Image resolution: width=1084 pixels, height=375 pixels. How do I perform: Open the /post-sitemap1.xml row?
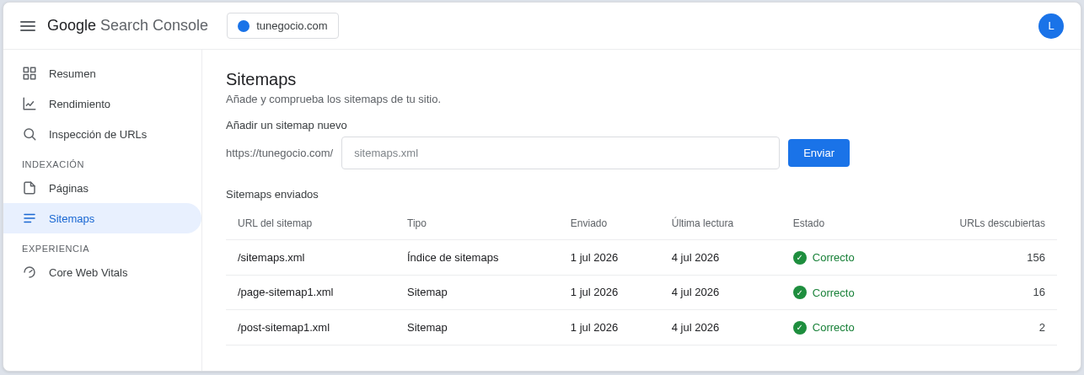click(x=641, y=328)
